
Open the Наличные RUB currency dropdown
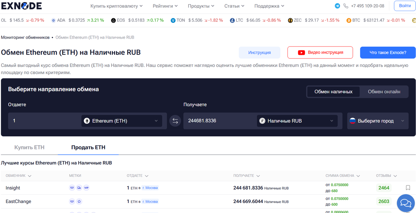[x=297, y=121]
